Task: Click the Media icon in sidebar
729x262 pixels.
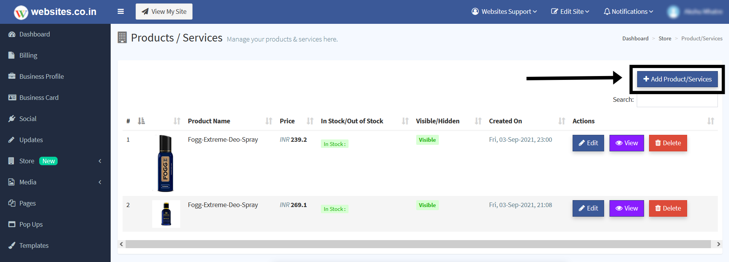Action: tap(12, 182)
